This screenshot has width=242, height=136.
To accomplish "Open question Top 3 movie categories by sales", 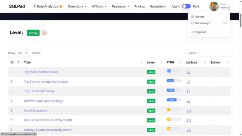I will click(x=46, y=82).
